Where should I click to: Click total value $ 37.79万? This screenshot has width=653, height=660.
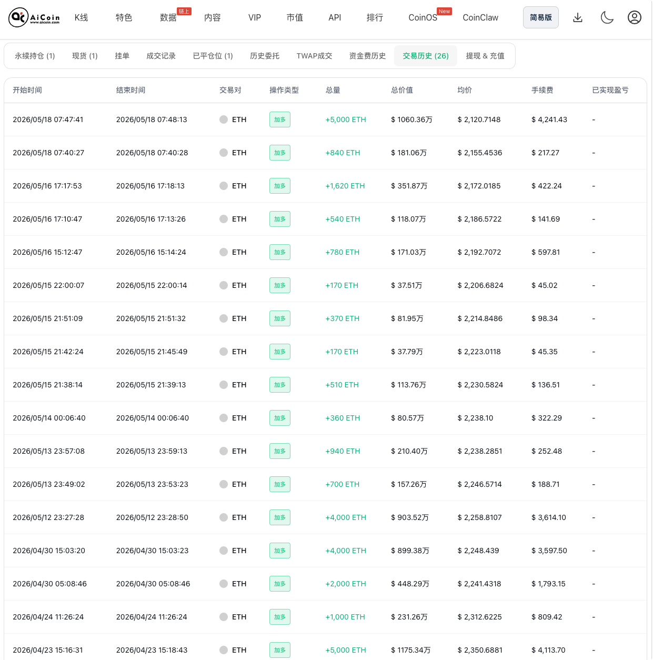point(407,352)
